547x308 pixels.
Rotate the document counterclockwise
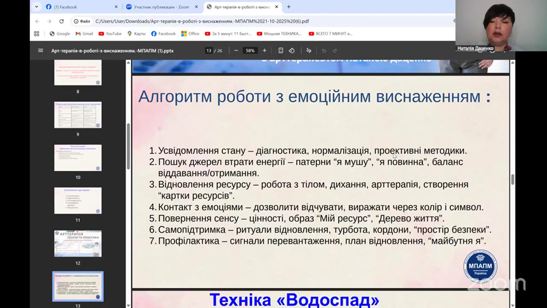tap(291, 51)
